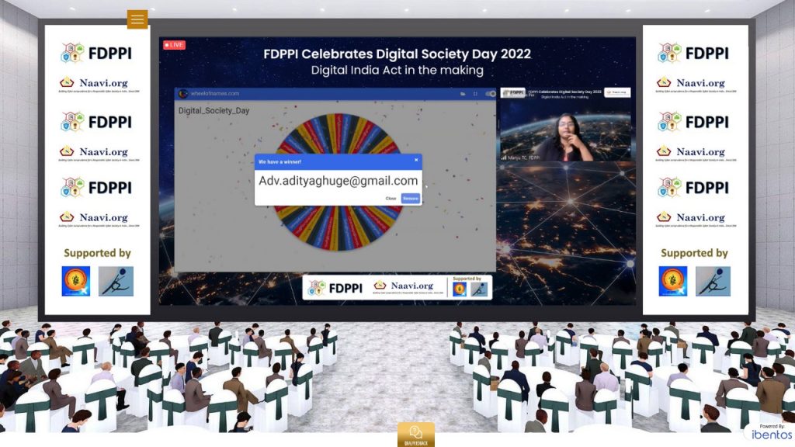Click the event title 'FDPPI Celebrates Digital Society Day 2022'
The image size is (795, 447).
click(x=397, y=54)
